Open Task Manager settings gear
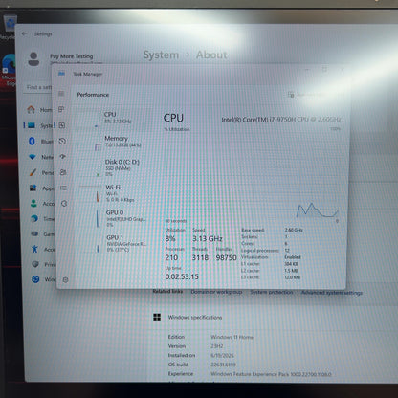The height and width of the screenshot is (398, 398). (x=66, y=279)
